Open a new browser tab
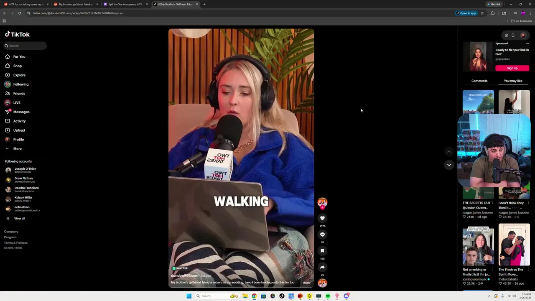 coord(204,4)
